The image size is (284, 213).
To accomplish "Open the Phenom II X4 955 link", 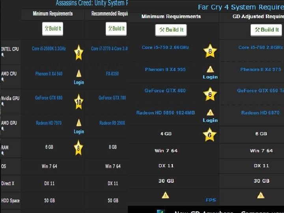I will point(165,69).
